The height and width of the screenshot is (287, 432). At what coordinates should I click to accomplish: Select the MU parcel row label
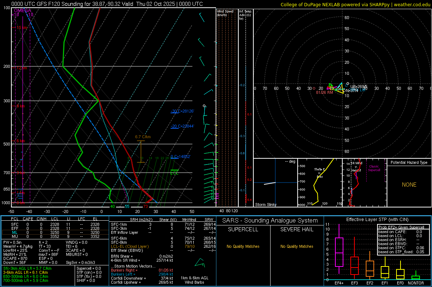tap(15, 236)
